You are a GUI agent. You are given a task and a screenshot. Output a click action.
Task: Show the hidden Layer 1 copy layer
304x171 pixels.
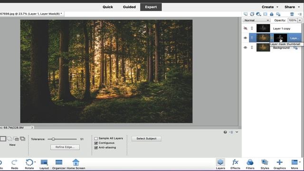pos(245,28)
